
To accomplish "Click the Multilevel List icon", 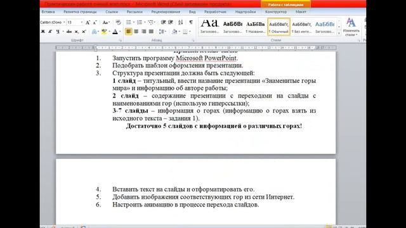I will (x=151, y=23).
